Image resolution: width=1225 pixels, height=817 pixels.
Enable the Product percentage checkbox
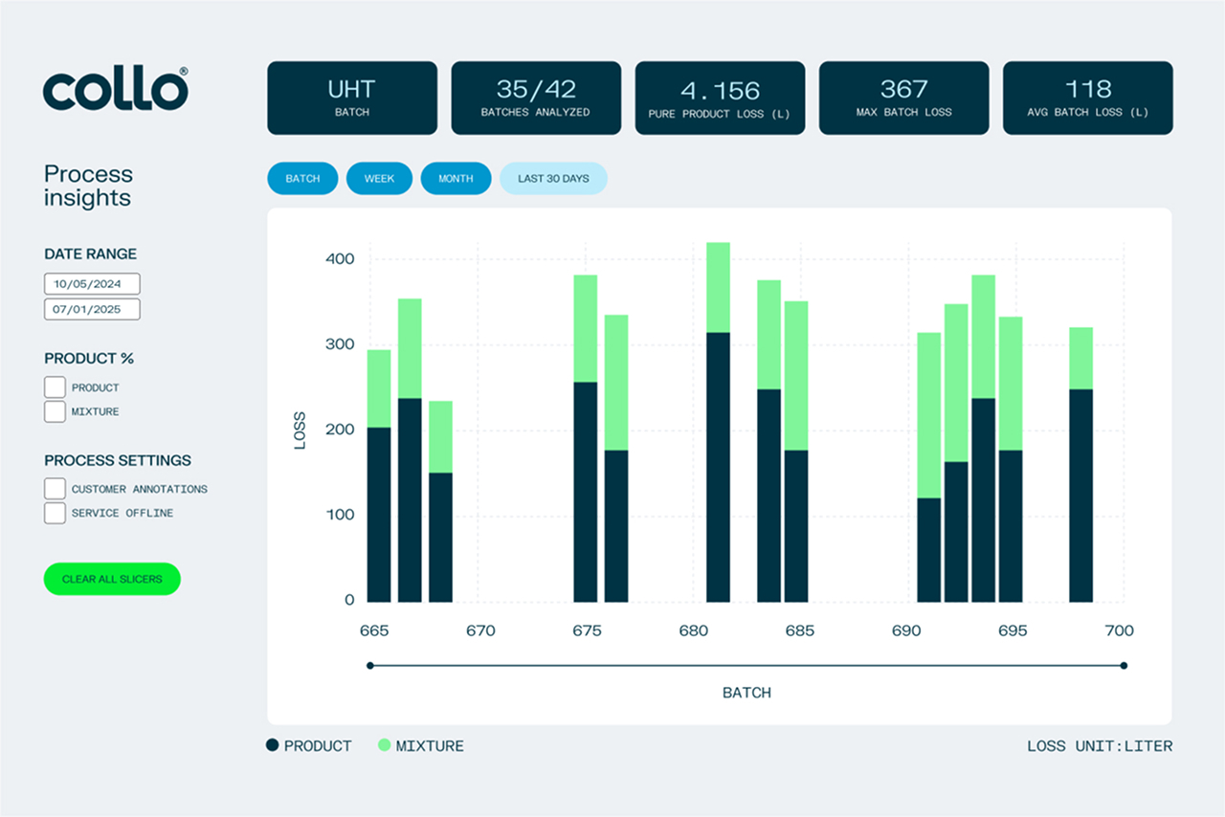tap(55, 386)
